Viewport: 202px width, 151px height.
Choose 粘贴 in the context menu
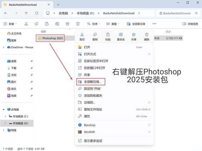(x=108, y=37)
